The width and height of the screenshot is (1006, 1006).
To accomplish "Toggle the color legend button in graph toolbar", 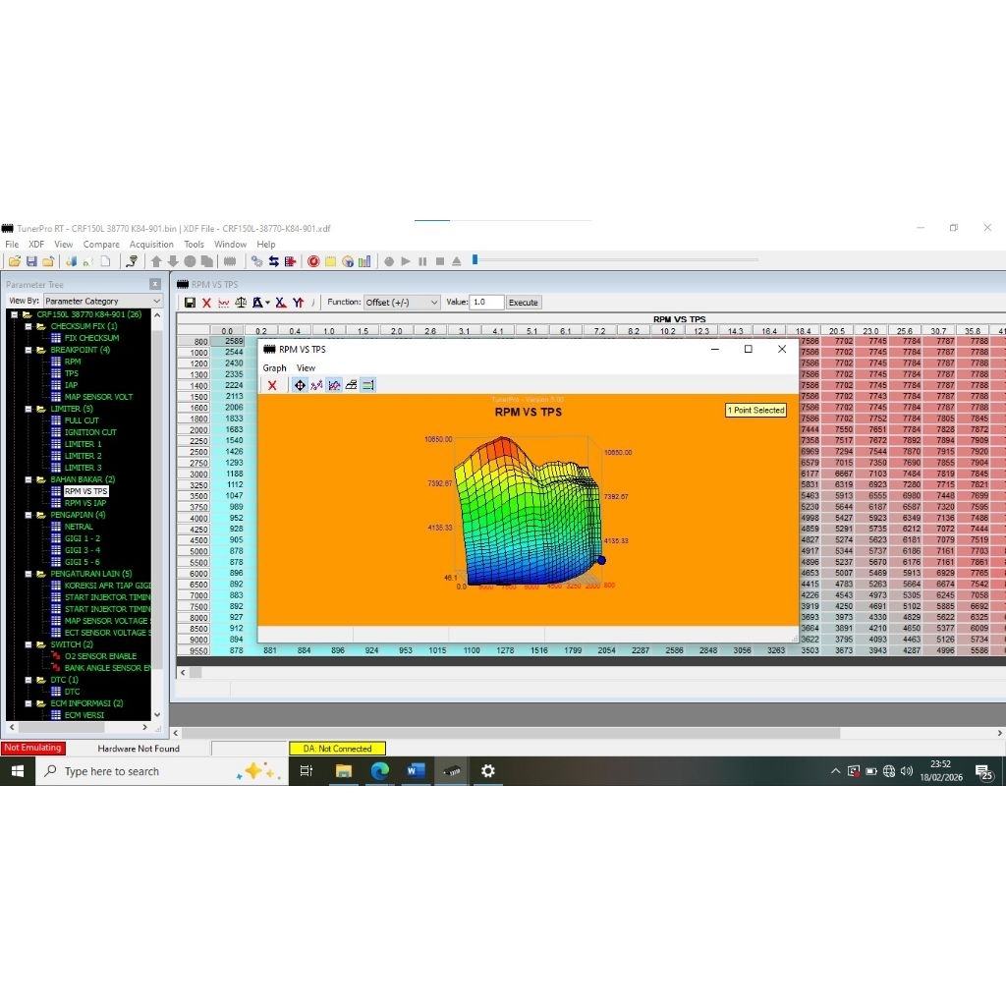I will click(367, 385).
